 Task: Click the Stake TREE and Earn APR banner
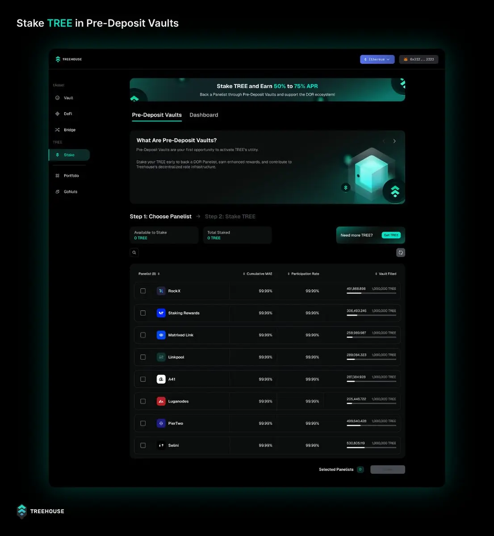click(x=268, y=90)
